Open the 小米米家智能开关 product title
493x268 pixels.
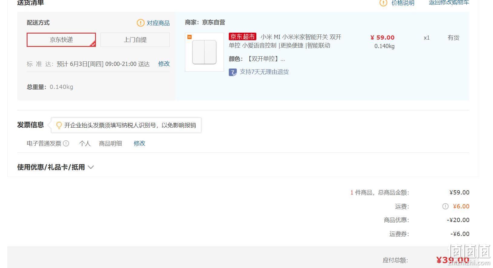point(285,41)
